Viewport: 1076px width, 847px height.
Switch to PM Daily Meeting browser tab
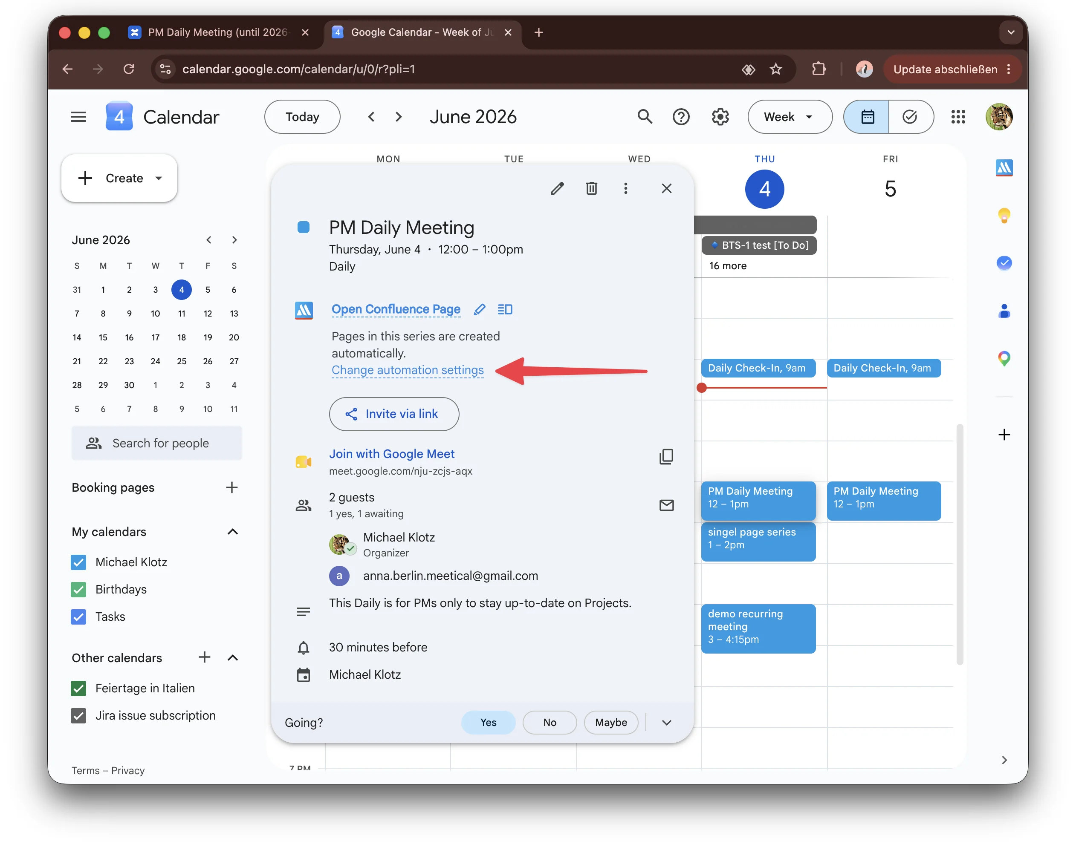[219, 32]
